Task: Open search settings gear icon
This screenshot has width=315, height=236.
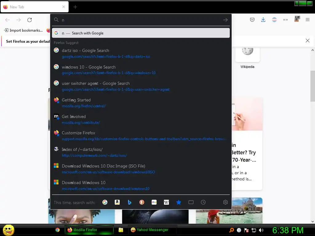Action: tap(225, 202)
